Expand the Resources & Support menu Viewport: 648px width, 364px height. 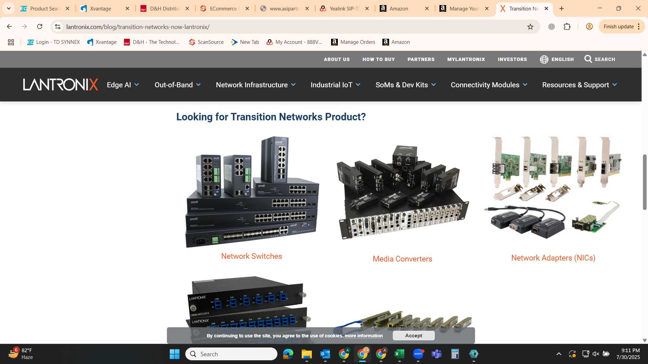coord(579,85)
